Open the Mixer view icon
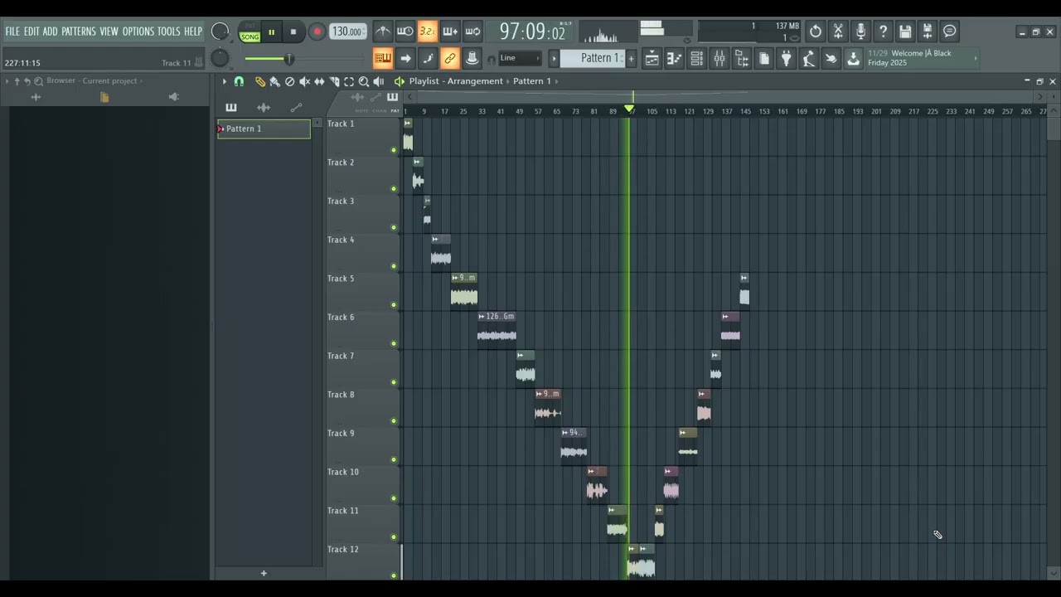Screen dimensions: 1061x597 [x=719, y=58]
